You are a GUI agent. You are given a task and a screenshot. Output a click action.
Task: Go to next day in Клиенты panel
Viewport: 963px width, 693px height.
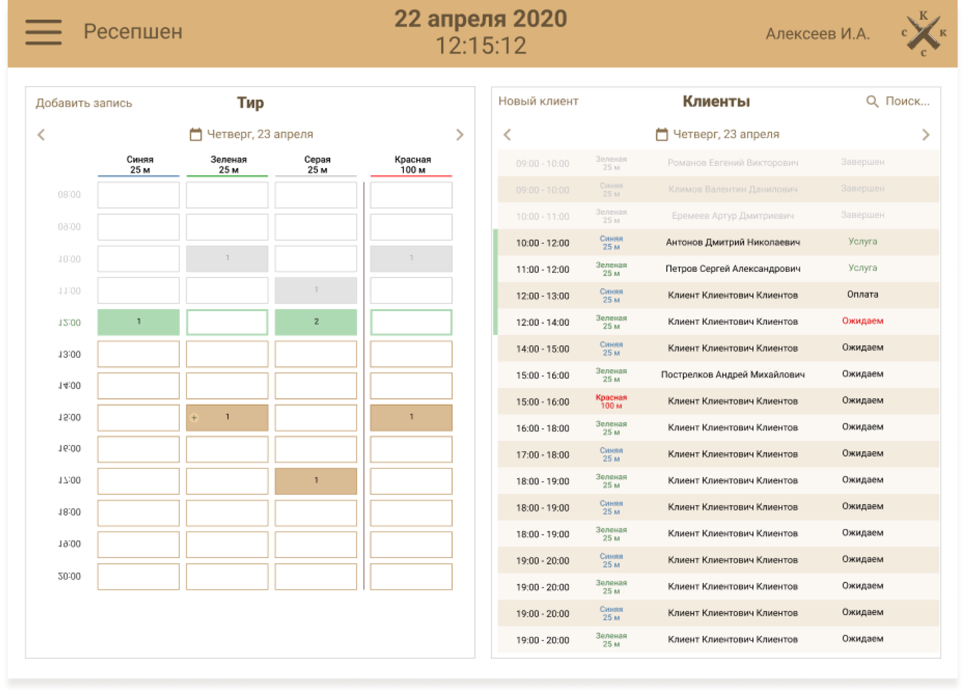(x=926, y=135)
